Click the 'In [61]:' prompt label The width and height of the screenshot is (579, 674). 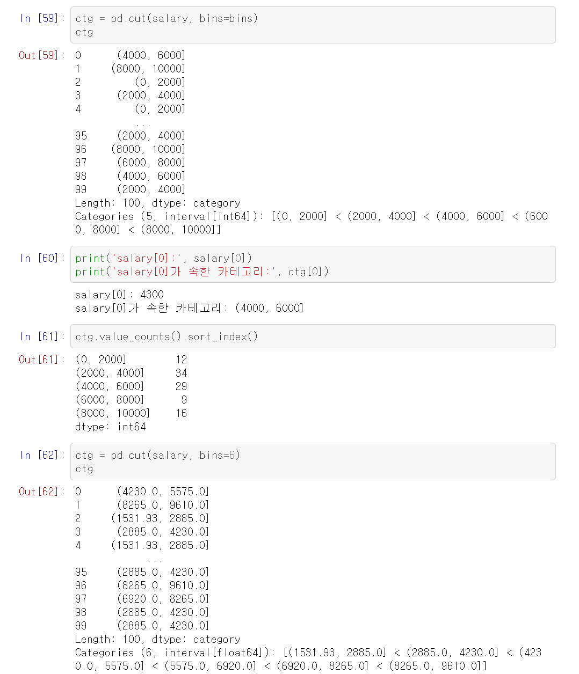point(42,336)
